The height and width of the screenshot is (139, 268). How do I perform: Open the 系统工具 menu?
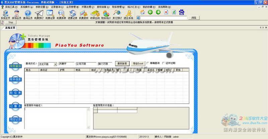(11, 7)
